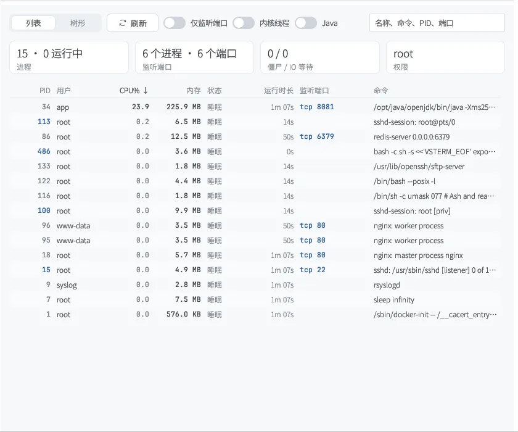Toggle the 仅监听端口 switch
The width and height of the screenshot is (518, 432).
(x=175, y=23)
